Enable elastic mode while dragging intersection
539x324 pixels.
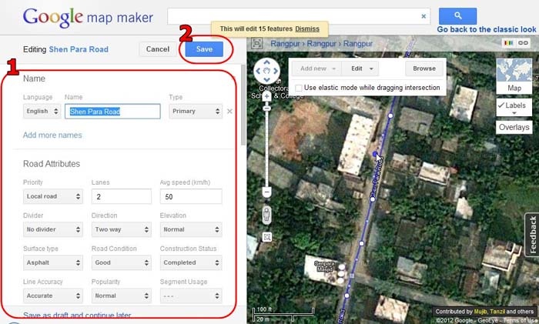pyautogui.click(x=299, y=88)
